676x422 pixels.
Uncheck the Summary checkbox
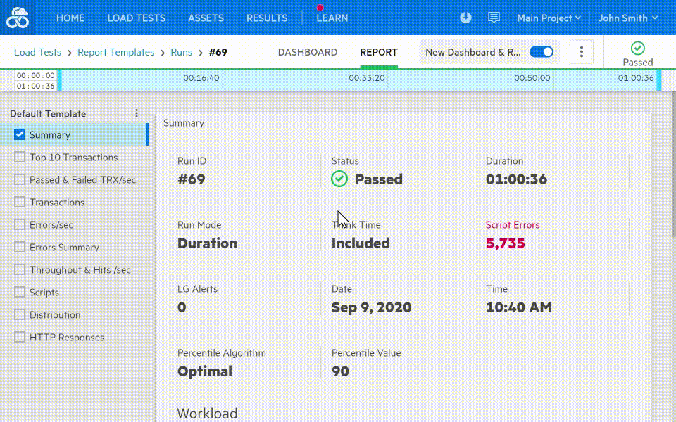coord(20,135)
